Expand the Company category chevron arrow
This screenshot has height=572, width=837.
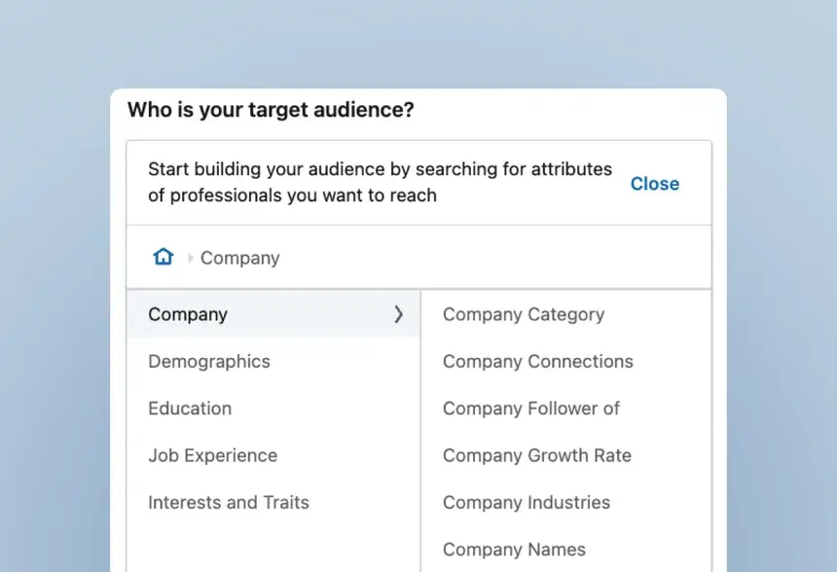point(398,314)
